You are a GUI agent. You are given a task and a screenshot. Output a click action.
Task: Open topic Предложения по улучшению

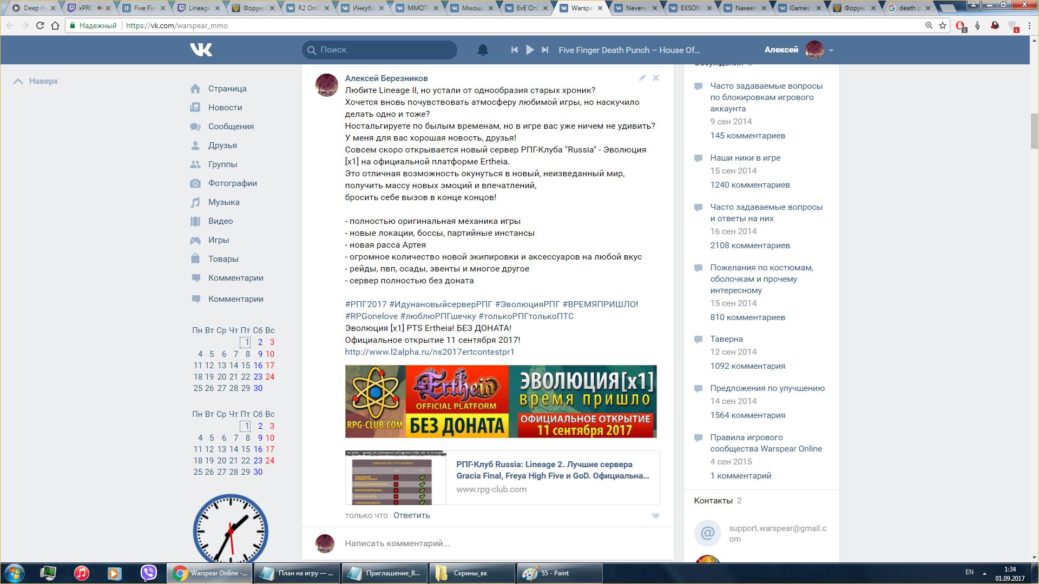pyautogui.click(x=767, y=388)
